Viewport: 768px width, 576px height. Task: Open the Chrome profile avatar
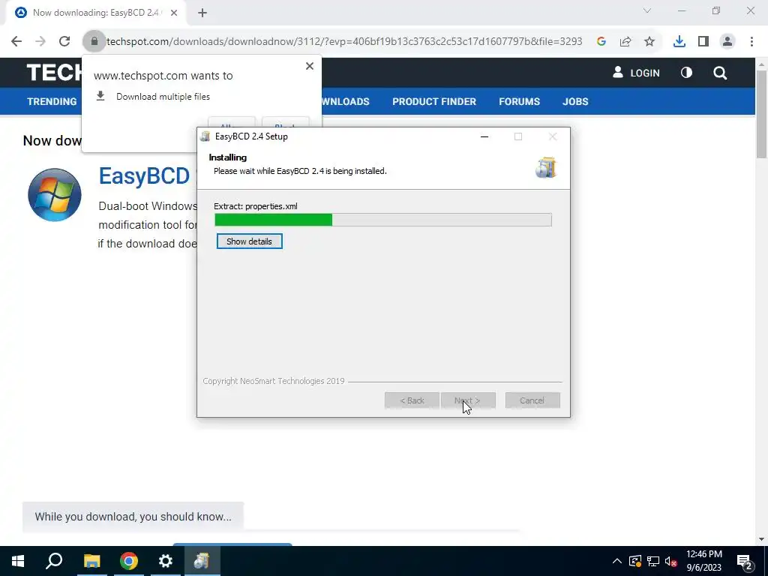point(727,42)
